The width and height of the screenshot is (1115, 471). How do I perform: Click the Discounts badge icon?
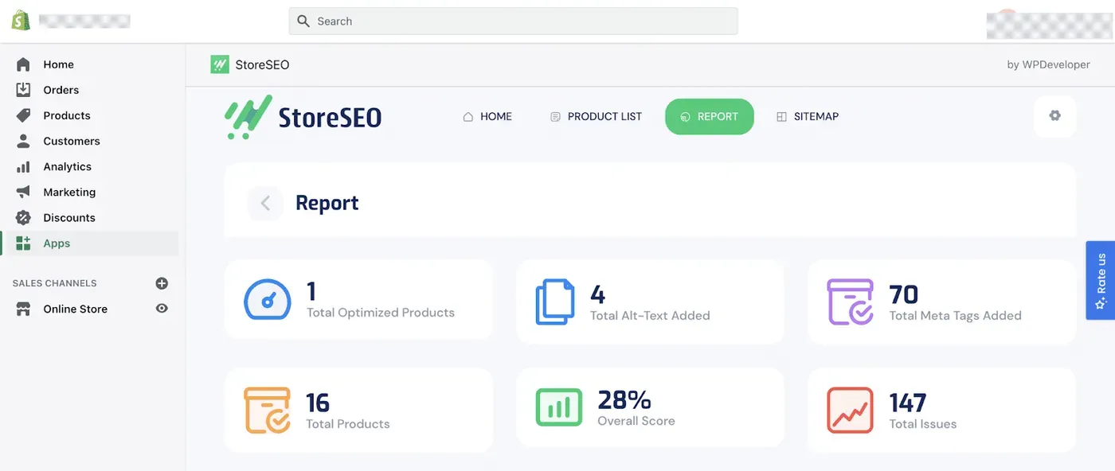click(23, 217)
